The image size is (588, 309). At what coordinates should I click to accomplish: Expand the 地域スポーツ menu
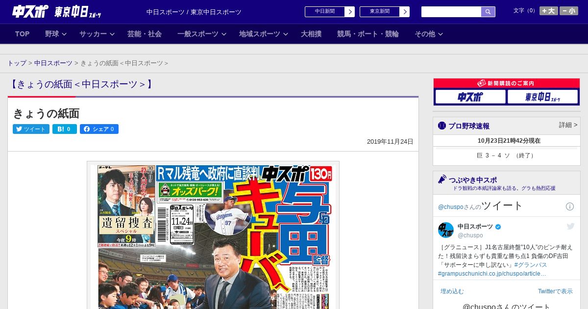coord(264,34)
